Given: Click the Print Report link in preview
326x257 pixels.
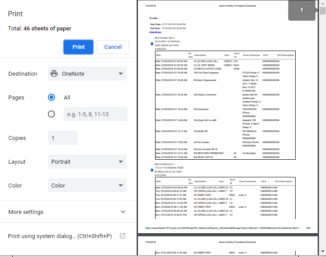Looking at the screenshot, I should [155, 32].
